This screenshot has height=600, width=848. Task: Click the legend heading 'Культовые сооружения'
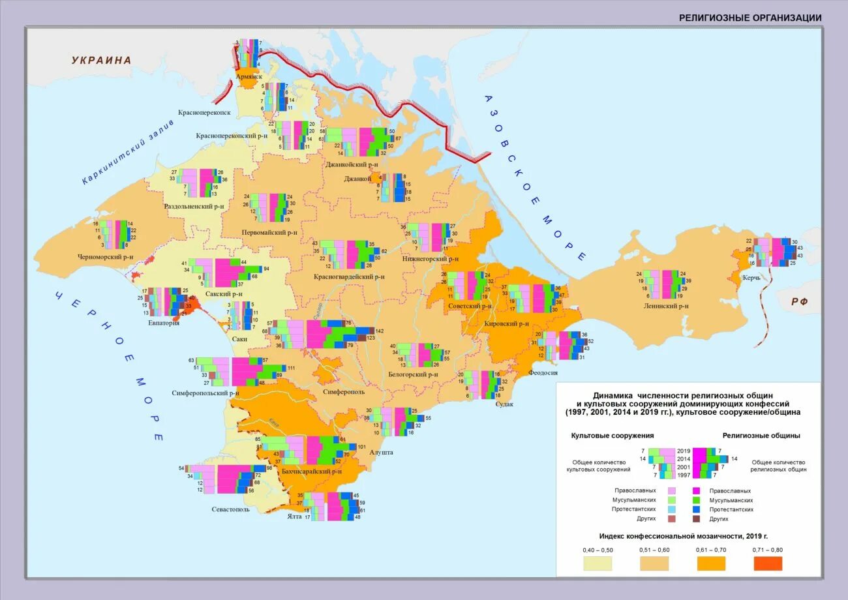pyautogui.click(x=613, y=436)
